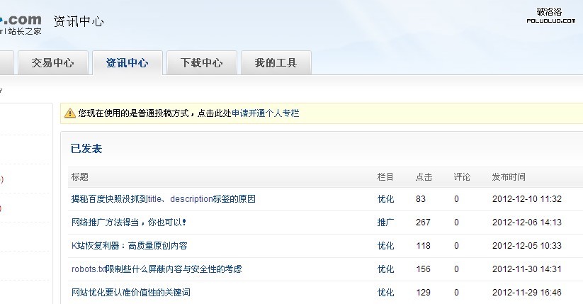Open the article K站恢复利器：高质量原创内容
Screen dimensions: 583x304
point(129,246)
